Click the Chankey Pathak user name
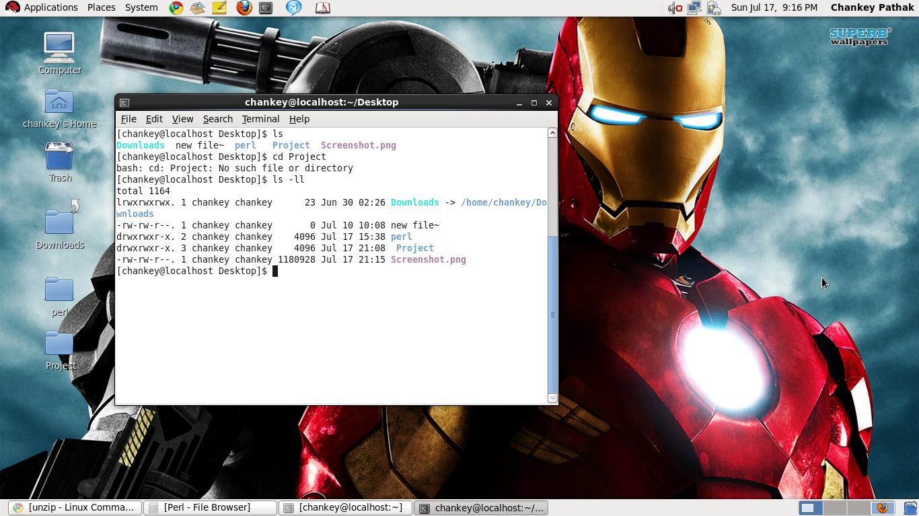Image resolution: width=919 pixels, height=516 pixels. click(872, 7)
